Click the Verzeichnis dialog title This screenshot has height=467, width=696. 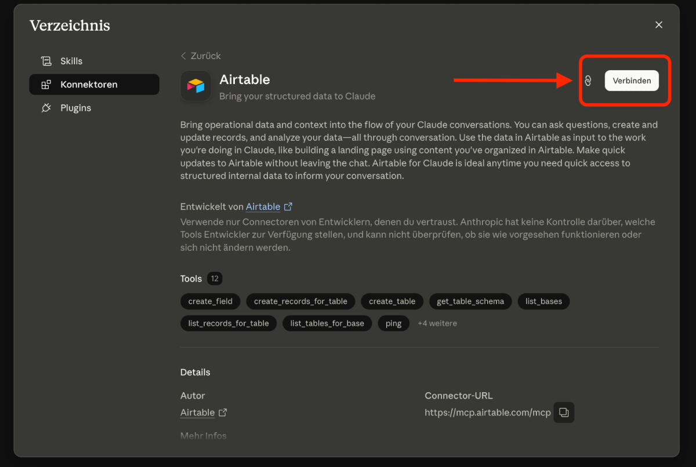70,25
